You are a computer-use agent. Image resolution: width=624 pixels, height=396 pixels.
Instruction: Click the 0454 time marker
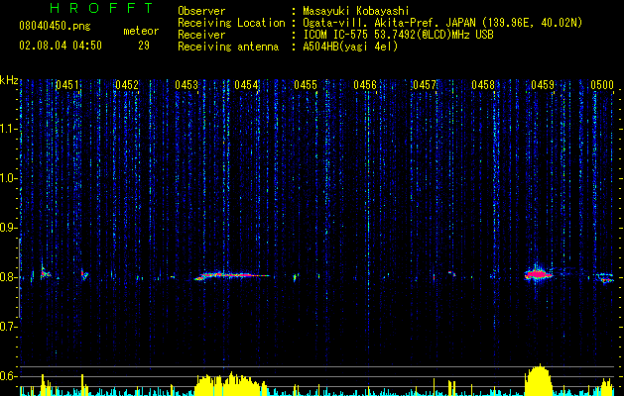point(246,85)
